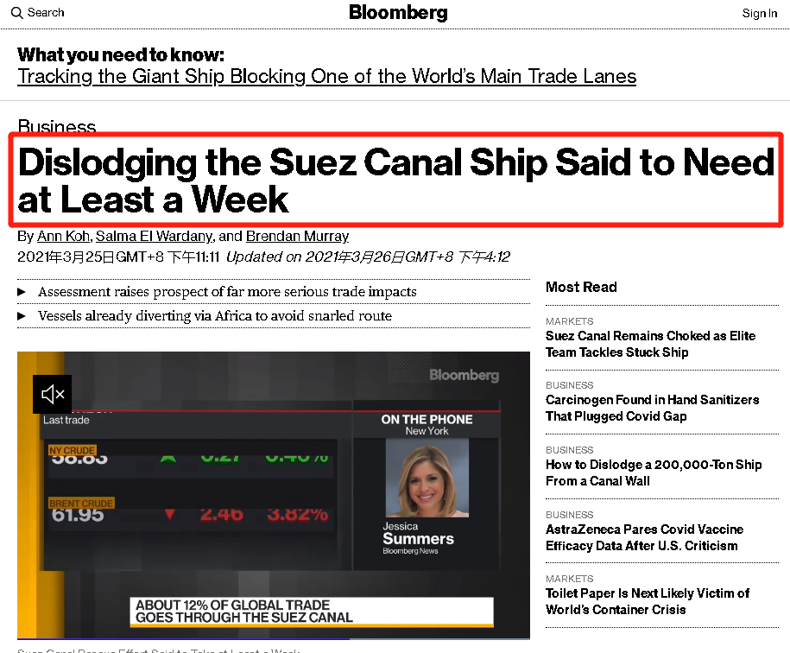
Task: Click Sign In at top right
Action: [x=760, y=13]
